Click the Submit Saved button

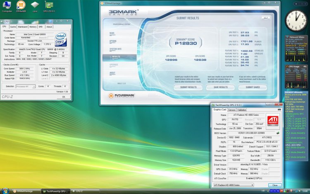tap(253, 87)
